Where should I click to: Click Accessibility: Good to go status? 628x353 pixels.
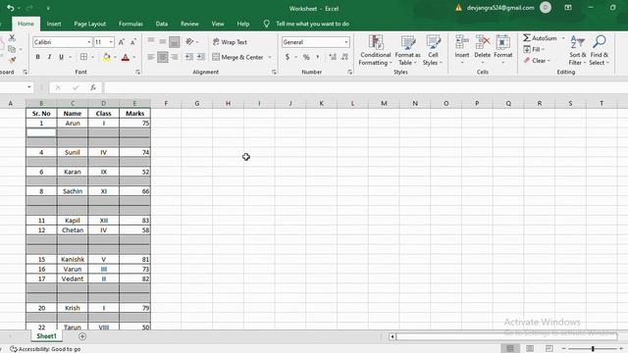(x=45, y=349)
